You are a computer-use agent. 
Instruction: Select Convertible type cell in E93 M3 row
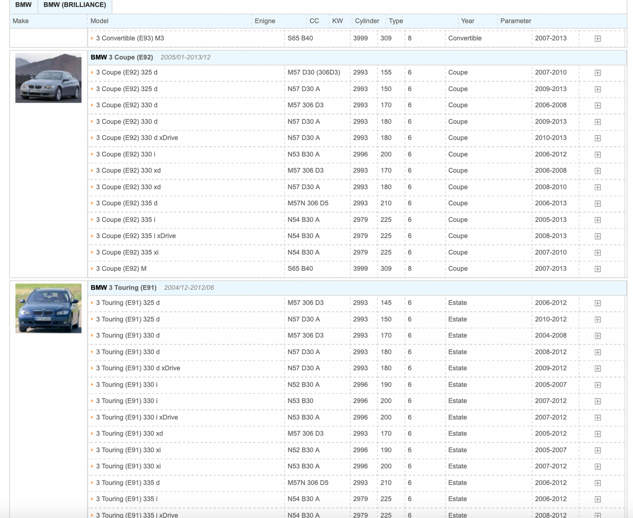(465, 38)
